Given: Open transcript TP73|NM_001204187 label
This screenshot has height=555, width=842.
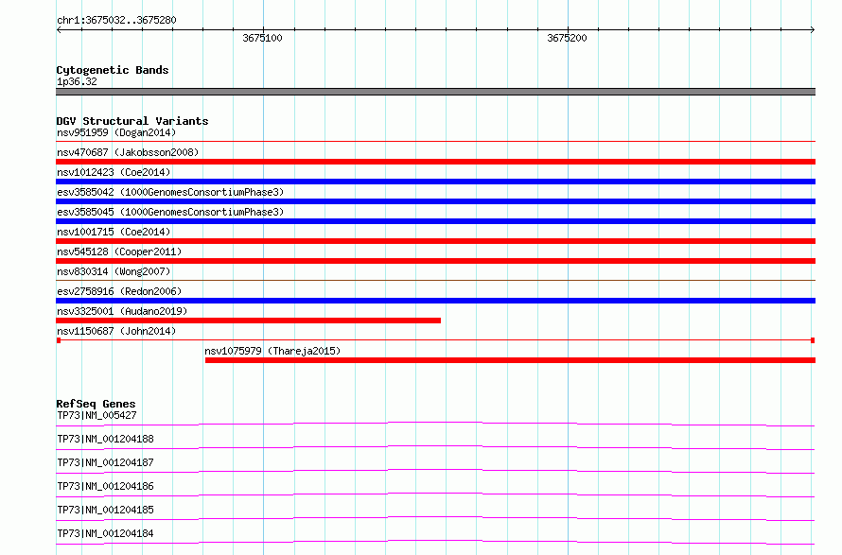Looking at the screenshot, I should pyautogui.click(x=105, y=462).
